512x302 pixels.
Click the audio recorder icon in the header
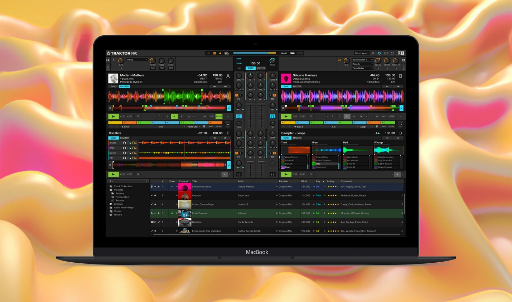226,54
